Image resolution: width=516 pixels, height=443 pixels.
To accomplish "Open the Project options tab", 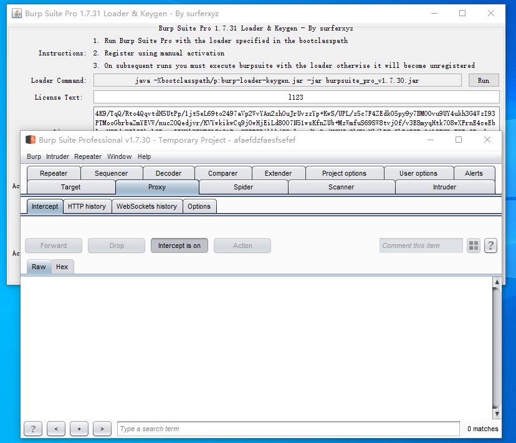I will [x=344, y=173].
